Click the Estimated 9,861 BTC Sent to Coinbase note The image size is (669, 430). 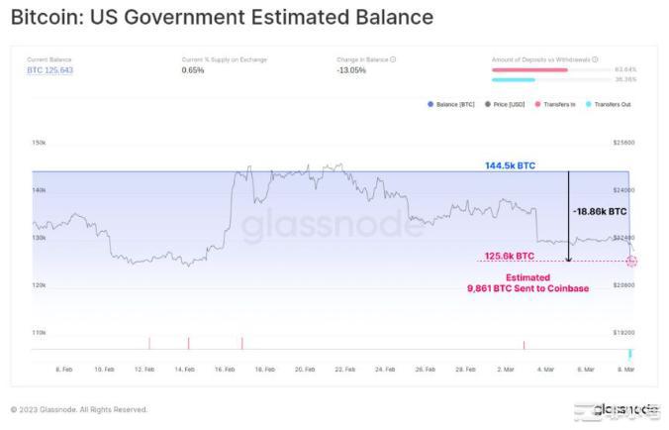pos(527,282)
